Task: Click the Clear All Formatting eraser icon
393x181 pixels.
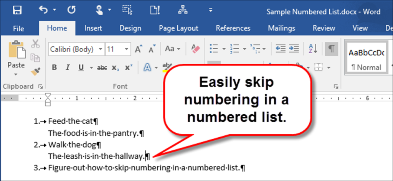Action: [x=195, y=49]
